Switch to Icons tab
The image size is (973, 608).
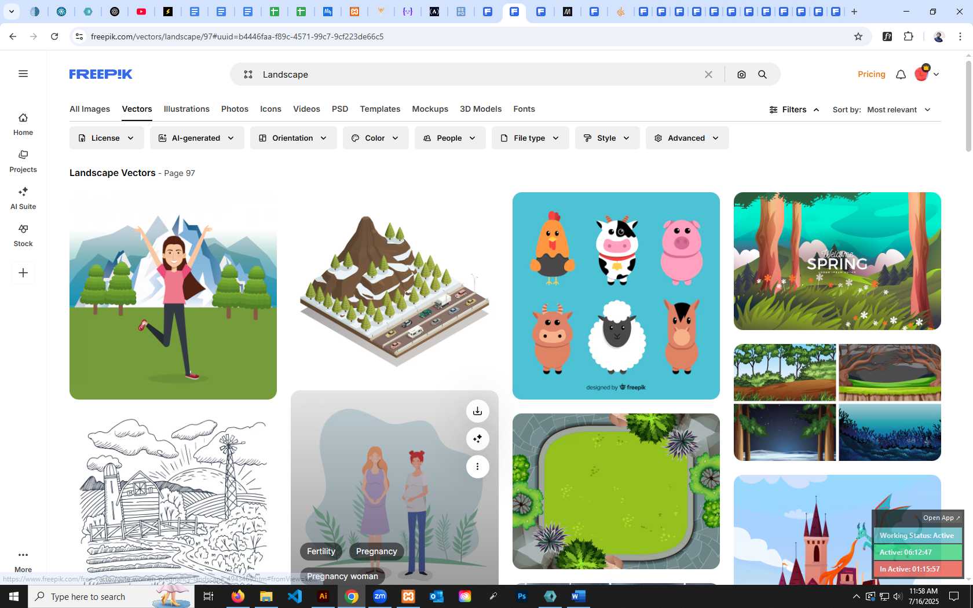click(x=270, y=109)
